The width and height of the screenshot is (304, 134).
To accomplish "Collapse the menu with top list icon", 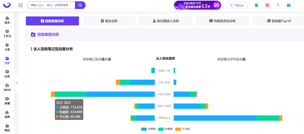I will [20, 5].
